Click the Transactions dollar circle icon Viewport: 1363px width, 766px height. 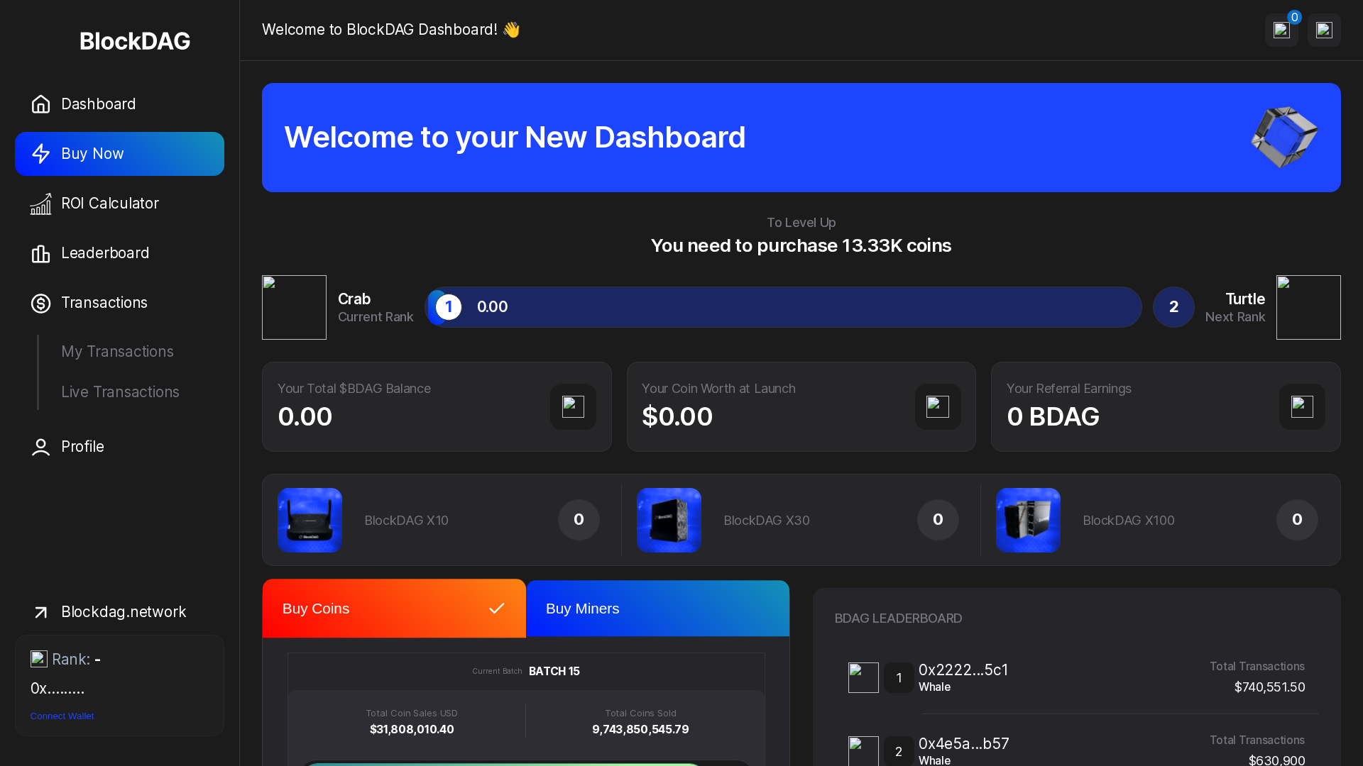tap(40, 303)
